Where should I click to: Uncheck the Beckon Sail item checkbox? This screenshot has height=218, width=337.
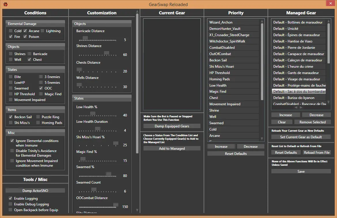[x=11, y=117]
